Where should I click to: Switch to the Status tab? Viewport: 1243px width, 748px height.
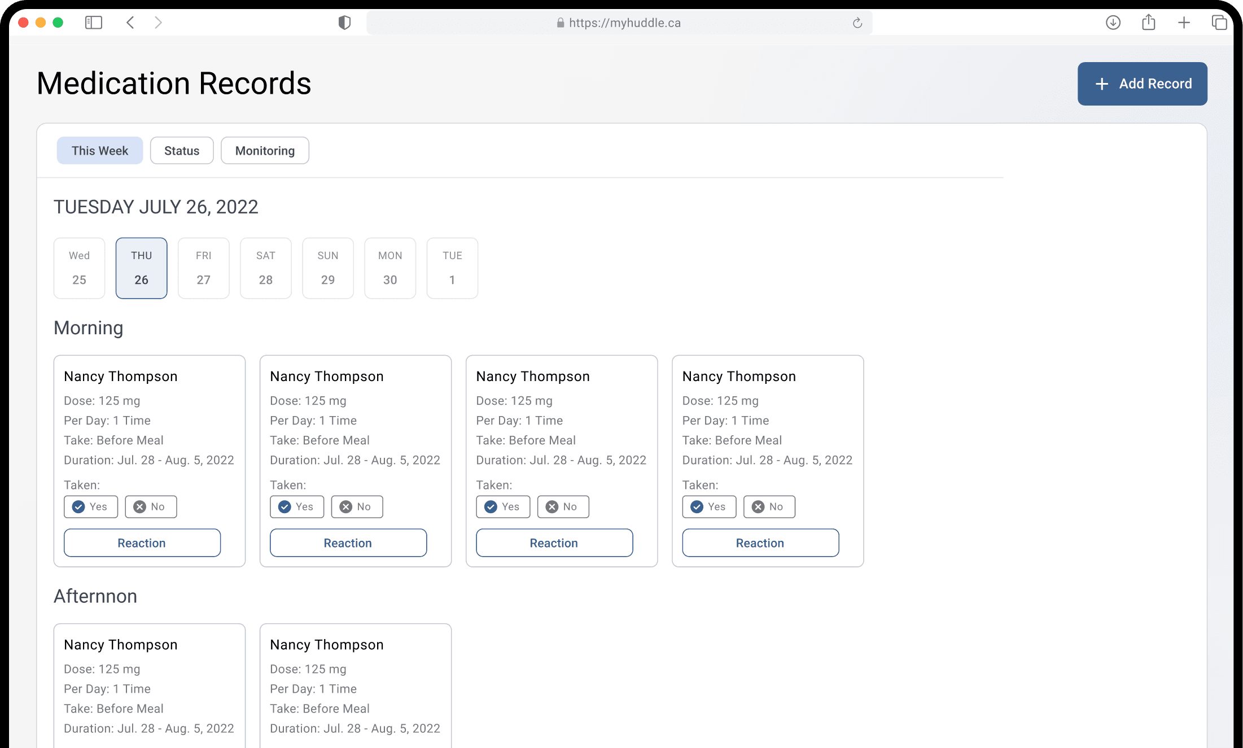pyautogui.click(x=182, y=151)
